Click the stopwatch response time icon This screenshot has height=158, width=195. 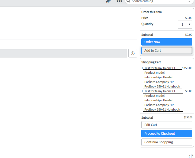(191, 156)
